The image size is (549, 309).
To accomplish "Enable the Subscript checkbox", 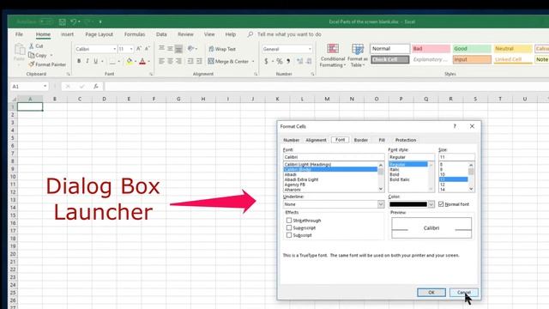I will (289, 235).
